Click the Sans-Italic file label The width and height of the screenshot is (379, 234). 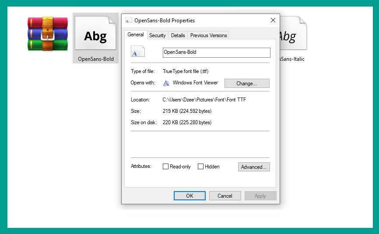[x=292, y=59]
